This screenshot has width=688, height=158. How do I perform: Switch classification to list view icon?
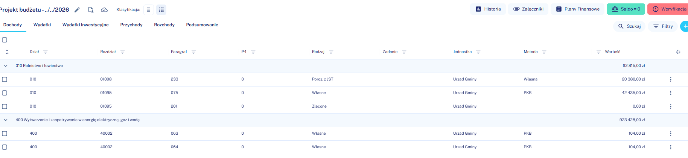[x=148, y=10]
